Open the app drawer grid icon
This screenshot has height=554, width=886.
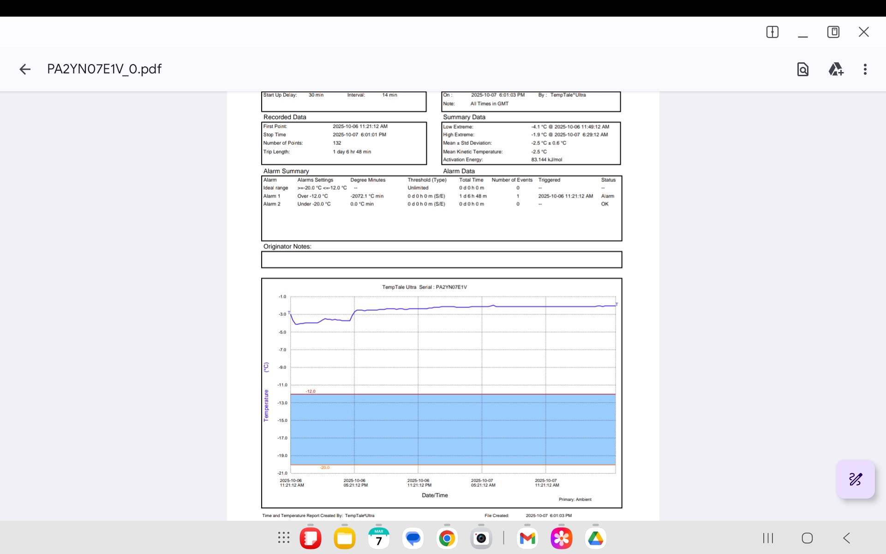click(284, 538)
